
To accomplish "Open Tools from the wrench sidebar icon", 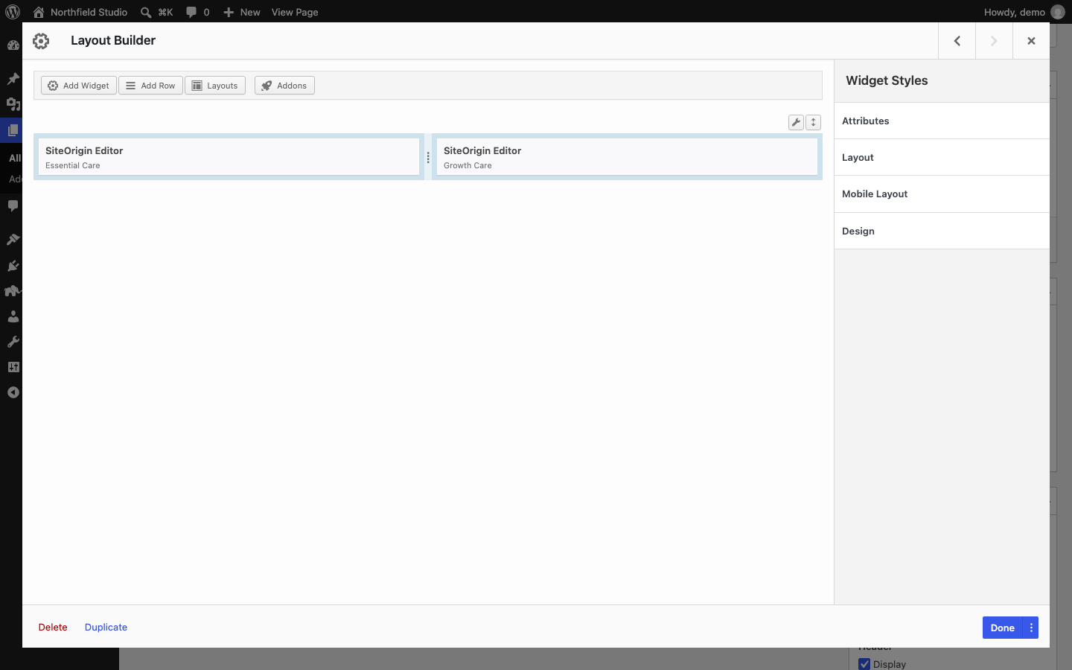I will (x=13, y=342).
